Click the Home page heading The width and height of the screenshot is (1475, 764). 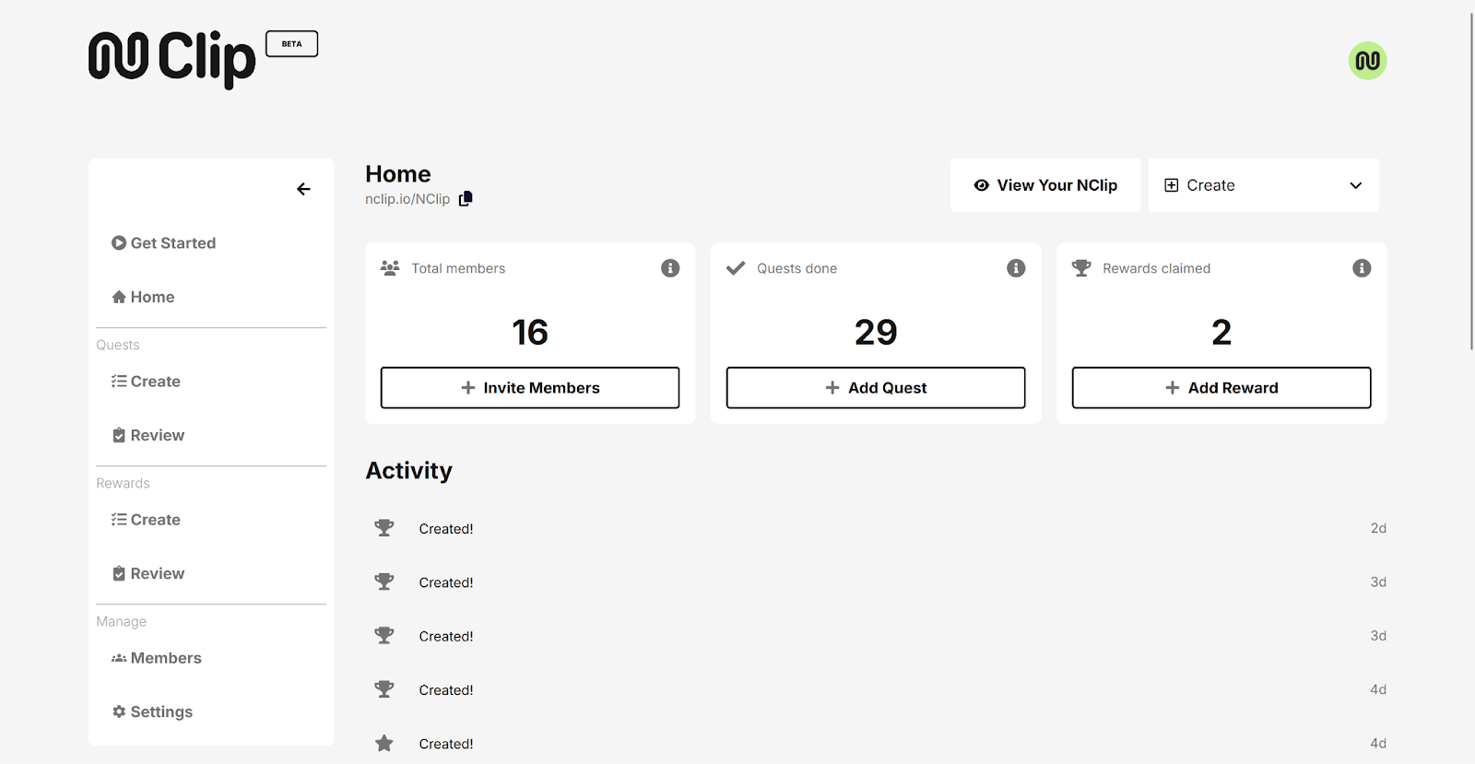(398, 174)
